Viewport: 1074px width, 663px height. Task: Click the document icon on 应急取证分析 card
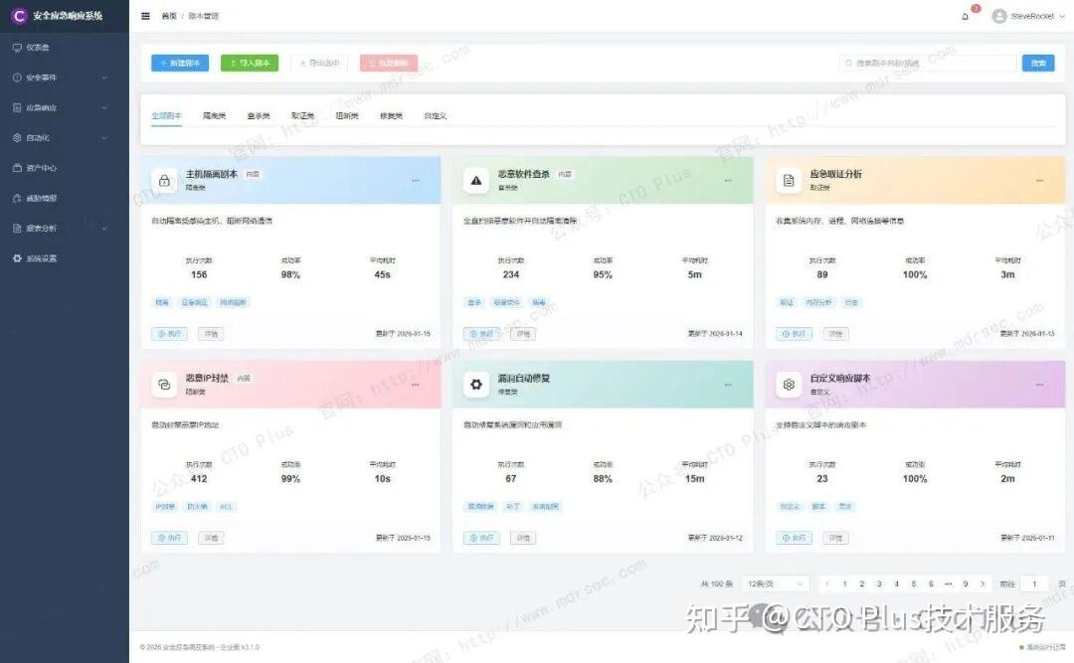pos(789,181)
